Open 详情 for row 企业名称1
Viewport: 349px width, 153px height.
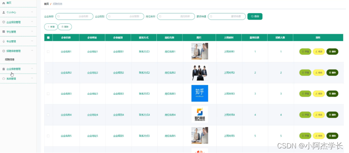tap(305, 51)
